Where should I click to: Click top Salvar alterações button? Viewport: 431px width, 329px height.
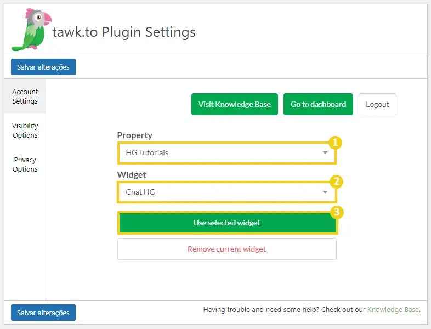point(43,67)
